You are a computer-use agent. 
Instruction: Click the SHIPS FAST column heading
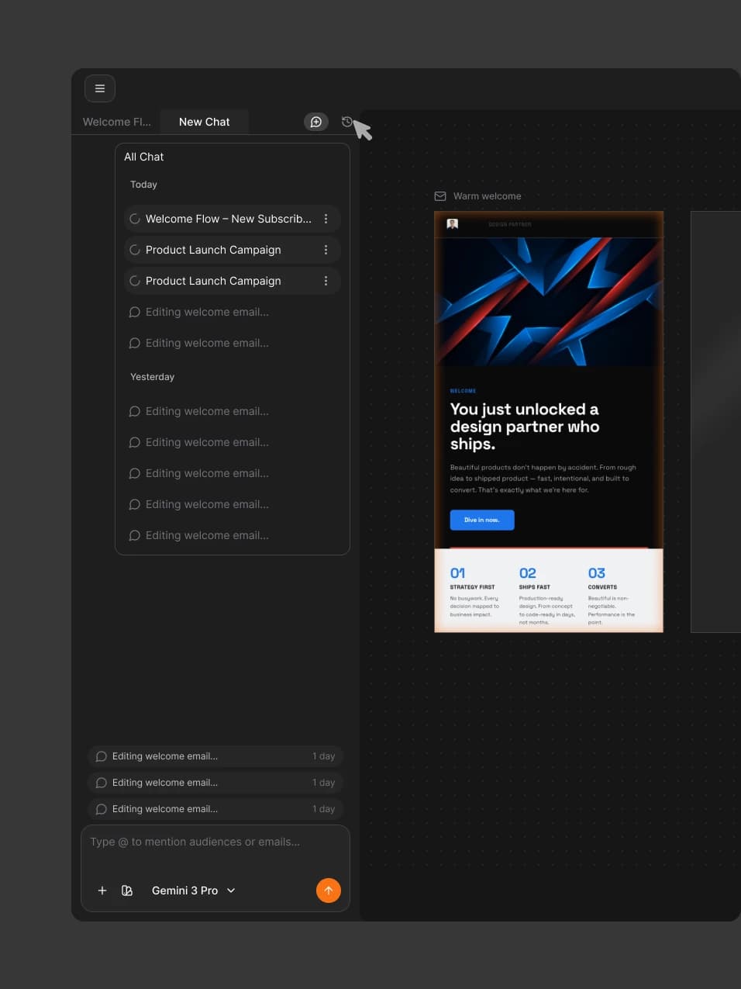coord(535,587)
